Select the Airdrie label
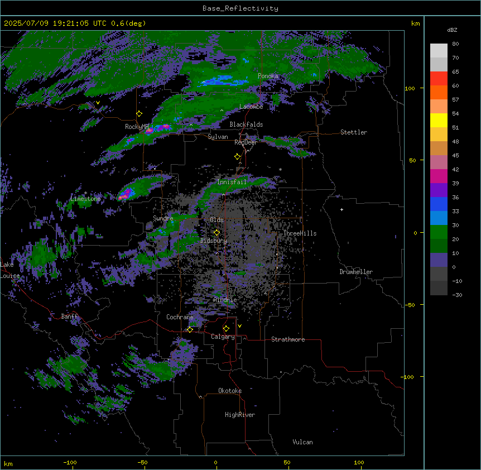This screenshot has height=470, width=481. tap(225, 300)
